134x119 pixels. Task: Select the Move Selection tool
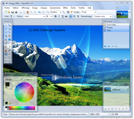[x=9, y=29]
